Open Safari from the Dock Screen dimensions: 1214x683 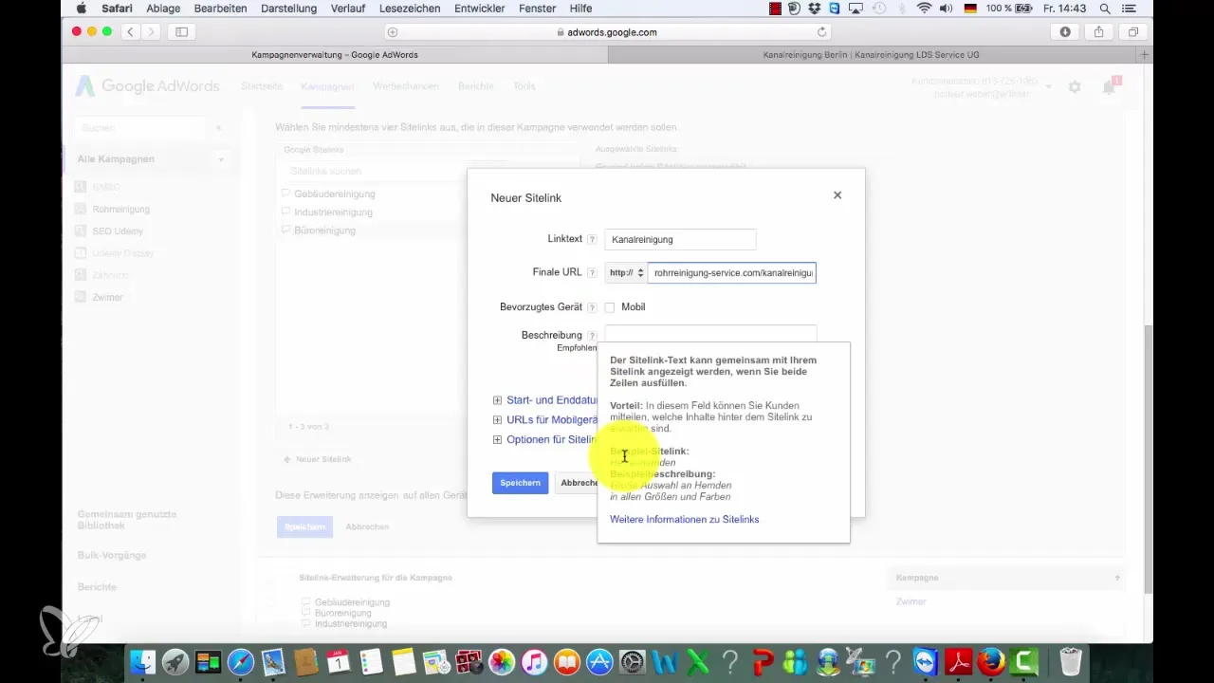point(241,661)
